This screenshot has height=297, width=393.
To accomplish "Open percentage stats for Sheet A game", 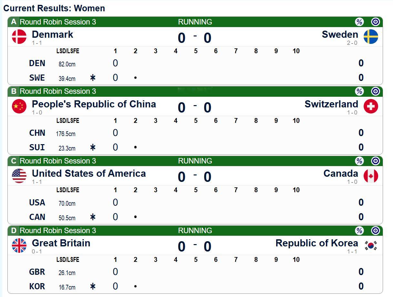I will click(x=359, y=22).
